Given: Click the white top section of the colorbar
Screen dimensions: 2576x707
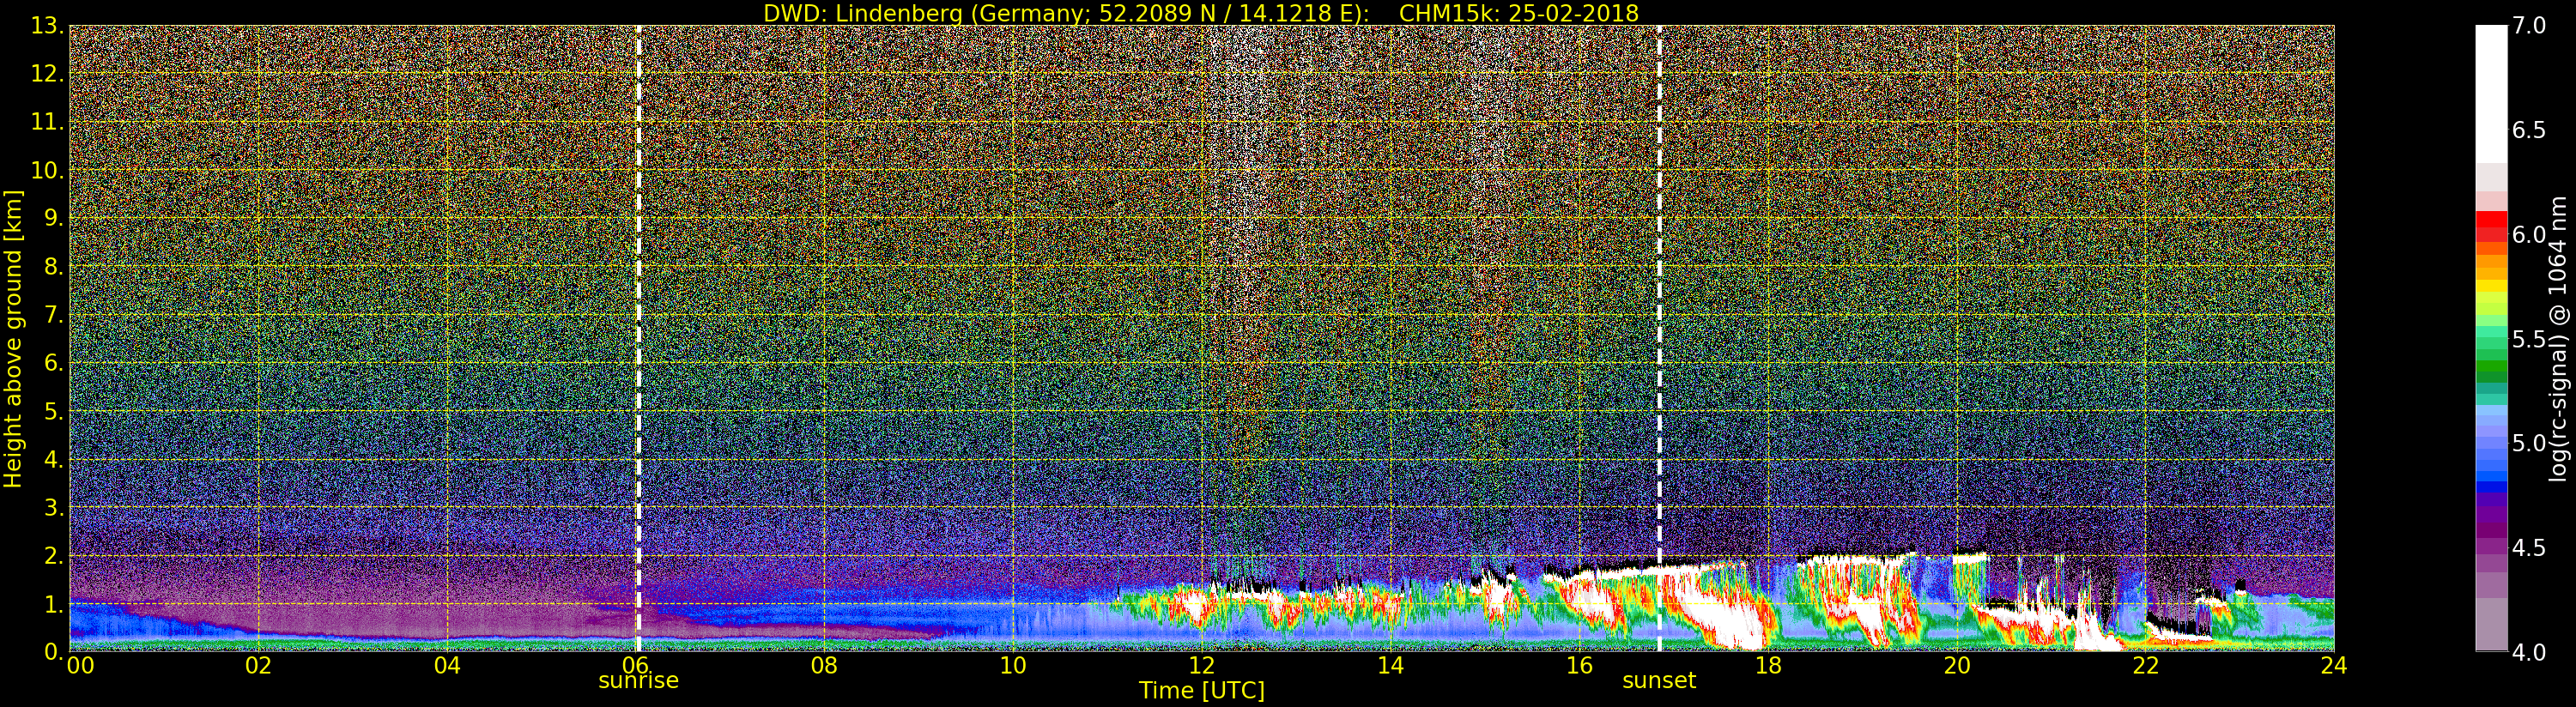Looking at the screenshot, I should pyautogui.click(x=2491, y=95).
